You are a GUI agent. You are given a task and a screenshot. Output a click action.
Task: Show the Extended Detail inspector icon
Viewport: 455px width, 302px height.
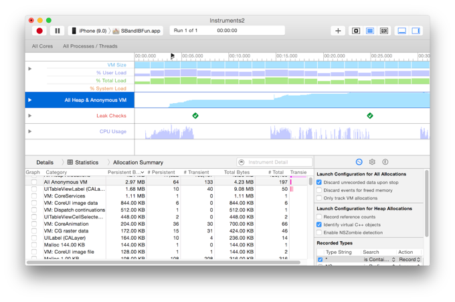pyautogui.click(x=385, y=162)
